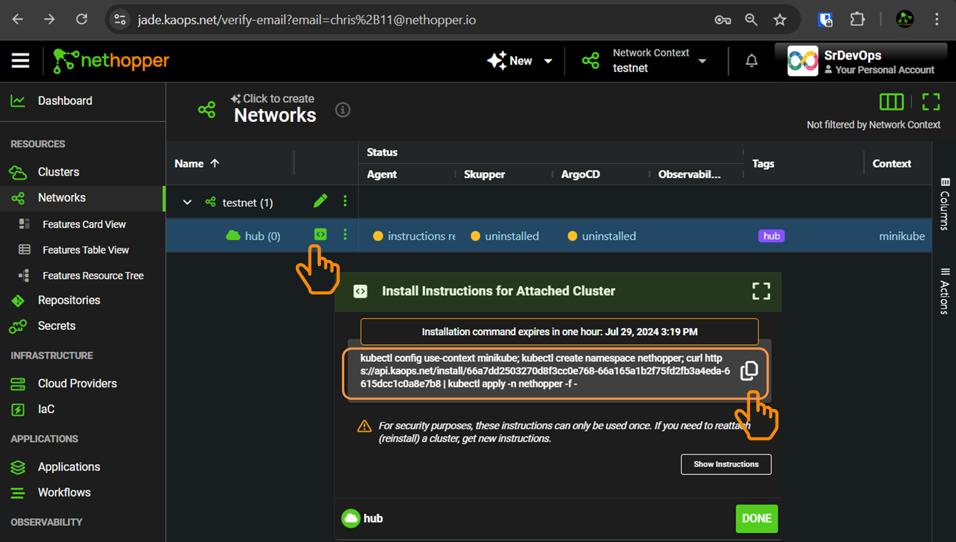
Task: Open browser profile avatar
Action: (905, 20)
